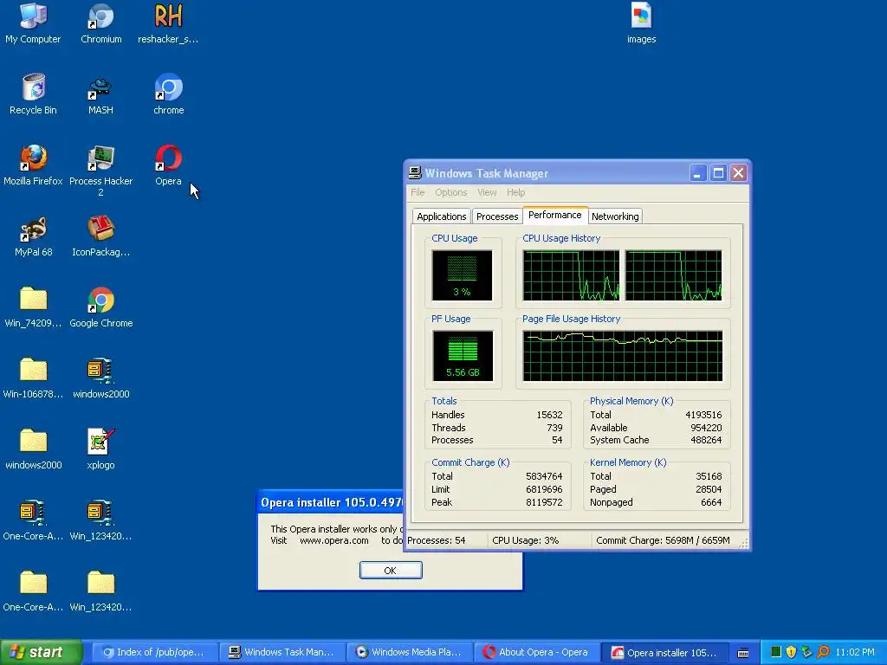887x665 pixels.
Task: Activate the Opera installer taskbar button
Action: click(664, 653)
